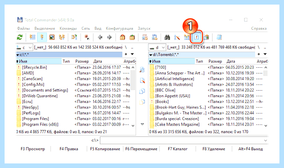Go up with right panel '..' button
The width and height of the screenshot is (284, 168).
pos(265,48)
